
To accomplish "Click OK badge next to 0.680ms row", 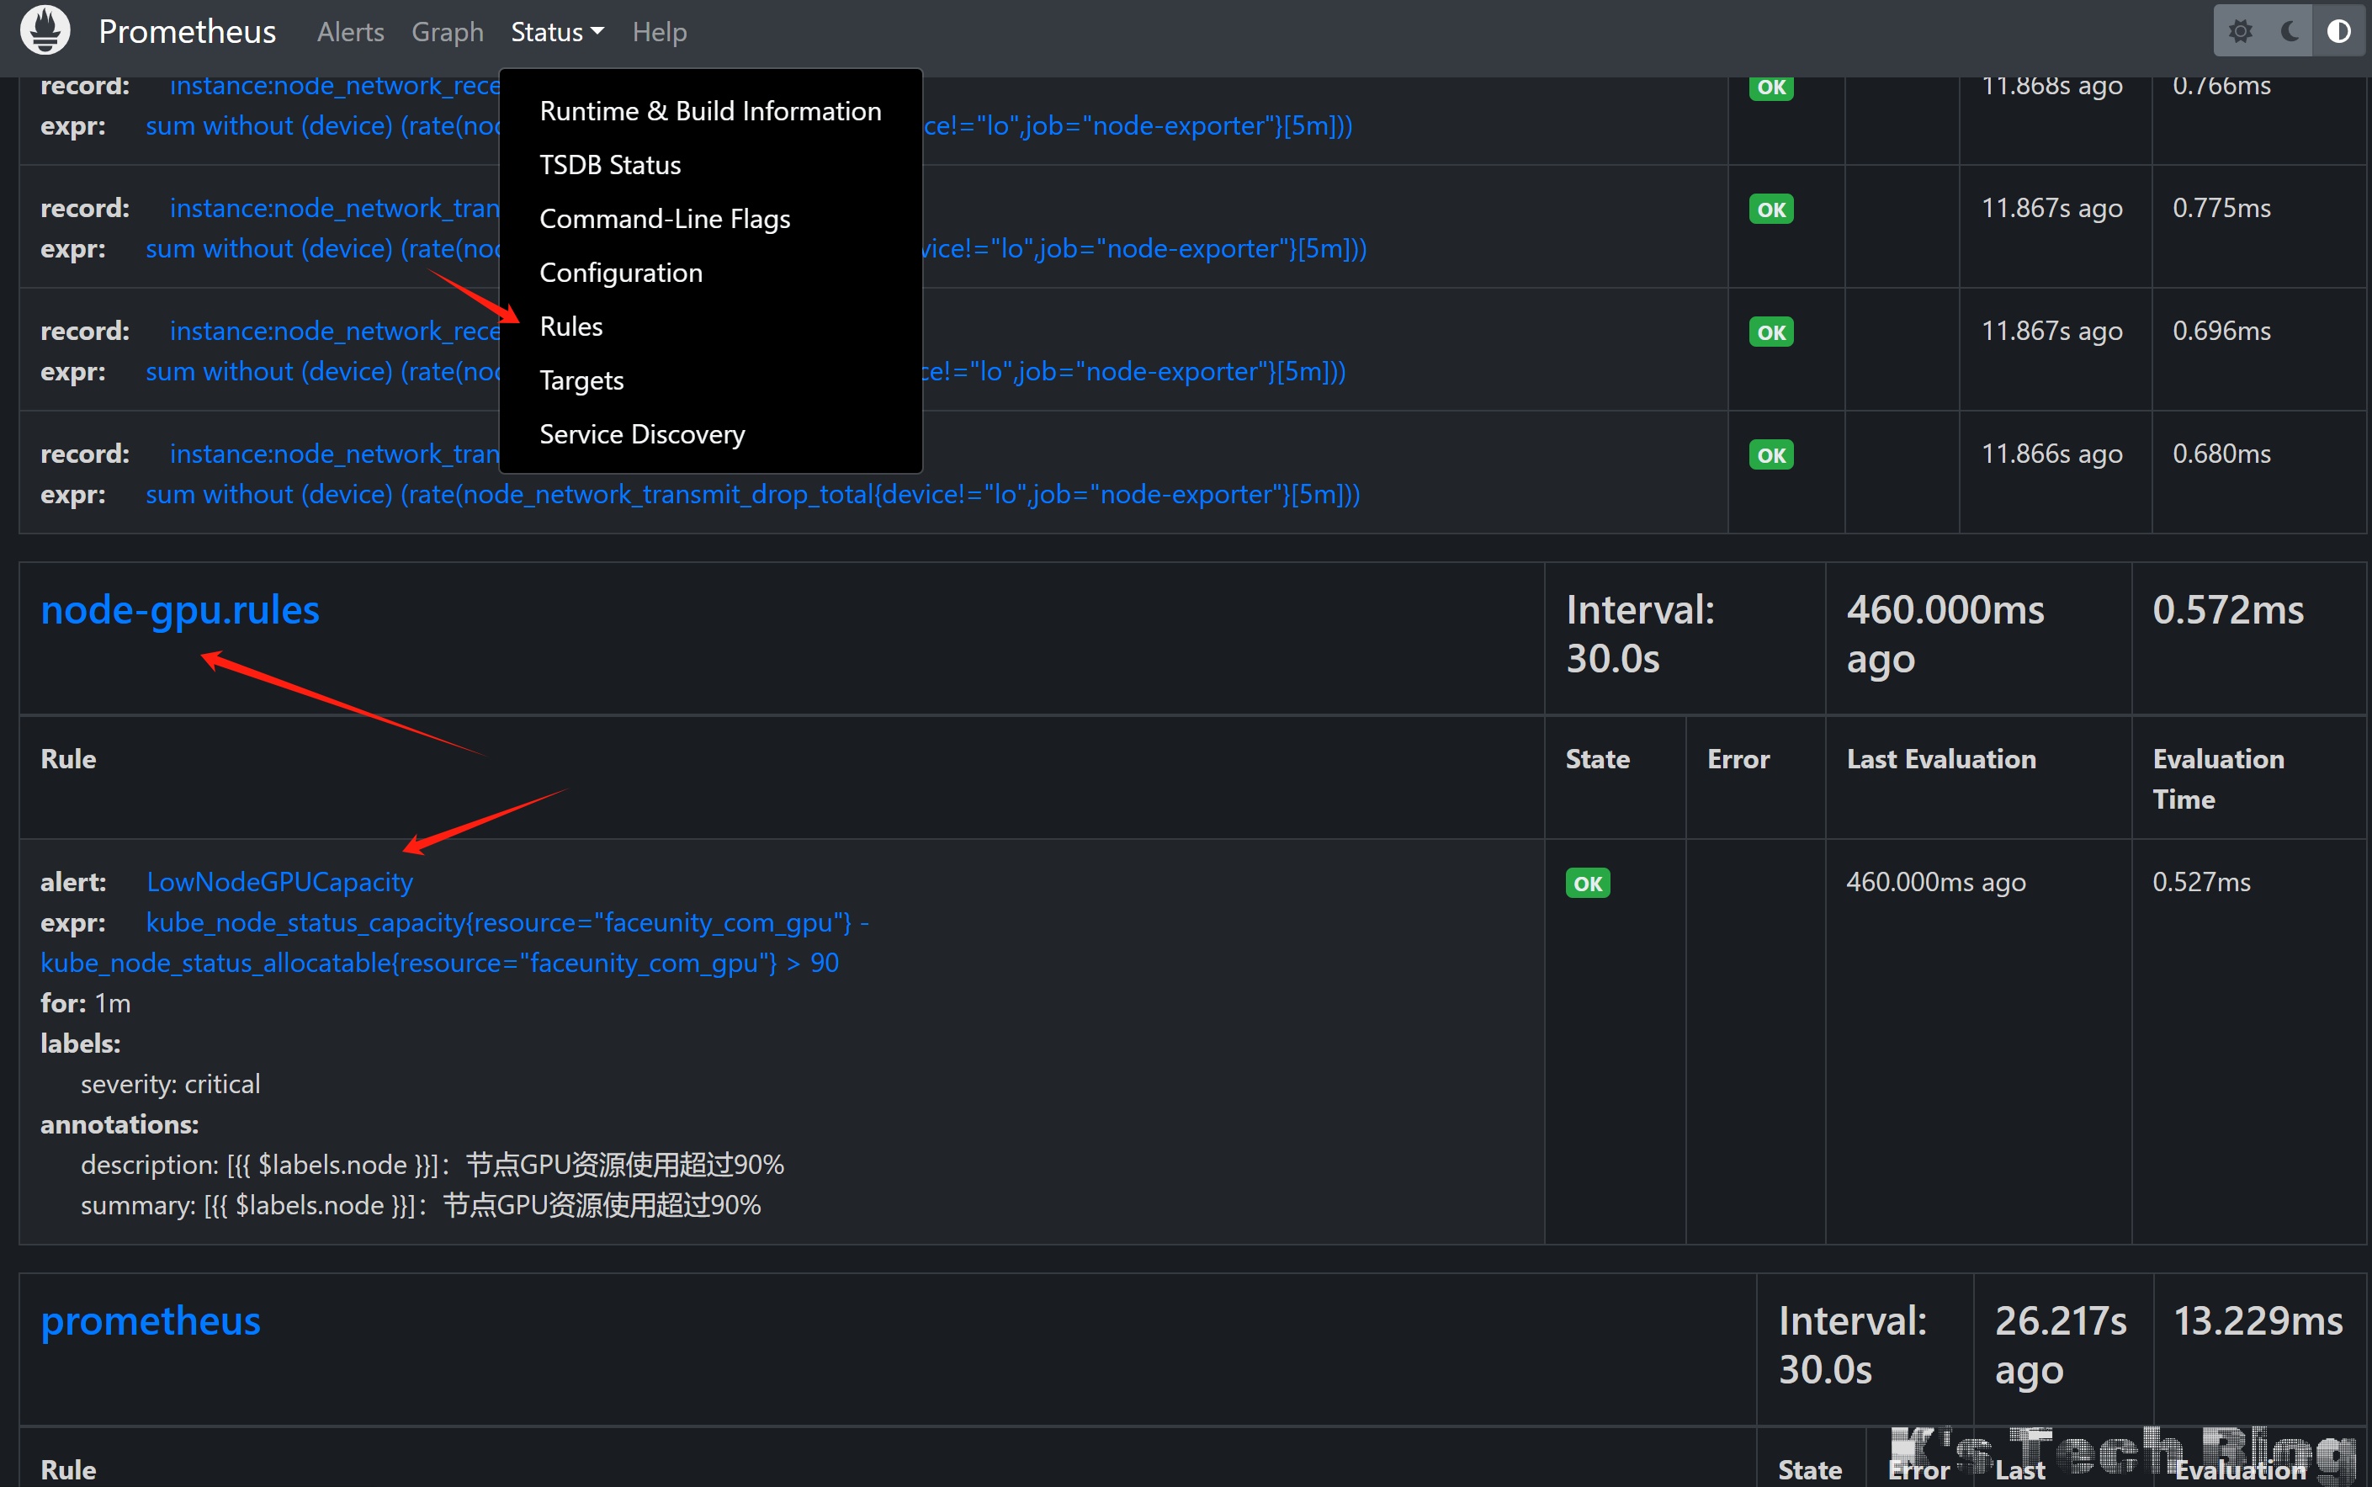I will tap(1770, 455).
